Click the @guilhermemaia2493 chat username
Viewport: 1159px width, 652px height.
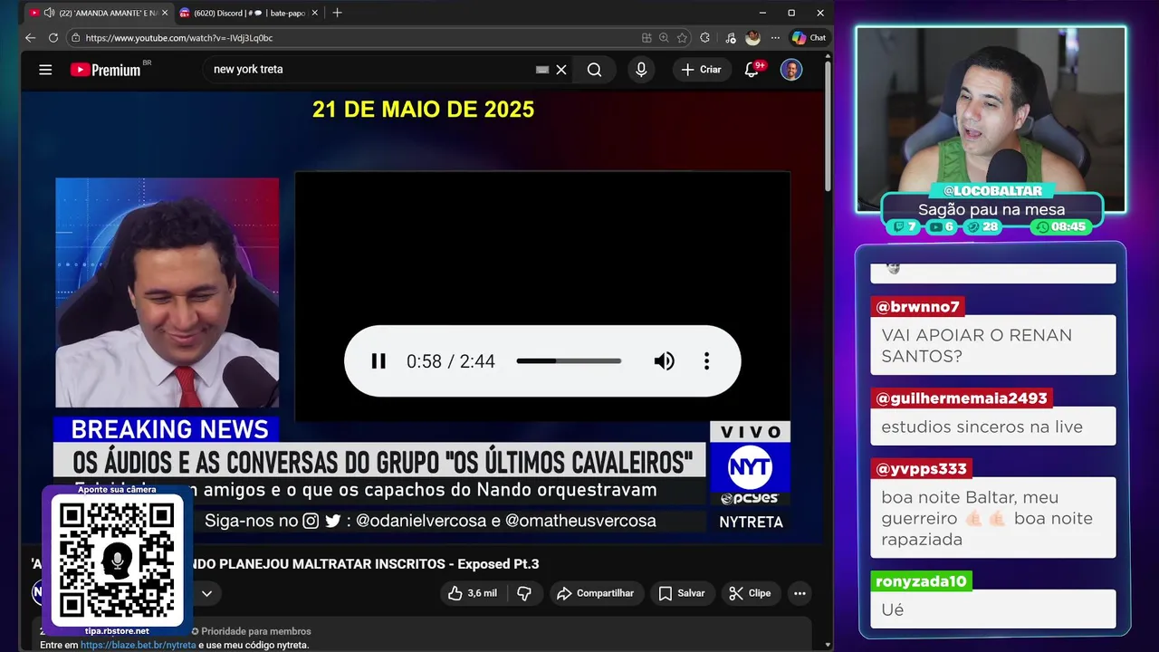(962, 398)
